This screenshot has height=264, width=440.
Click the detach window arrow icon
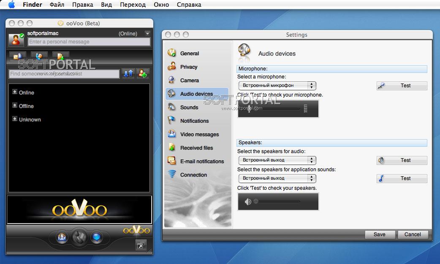coord(140,245)
